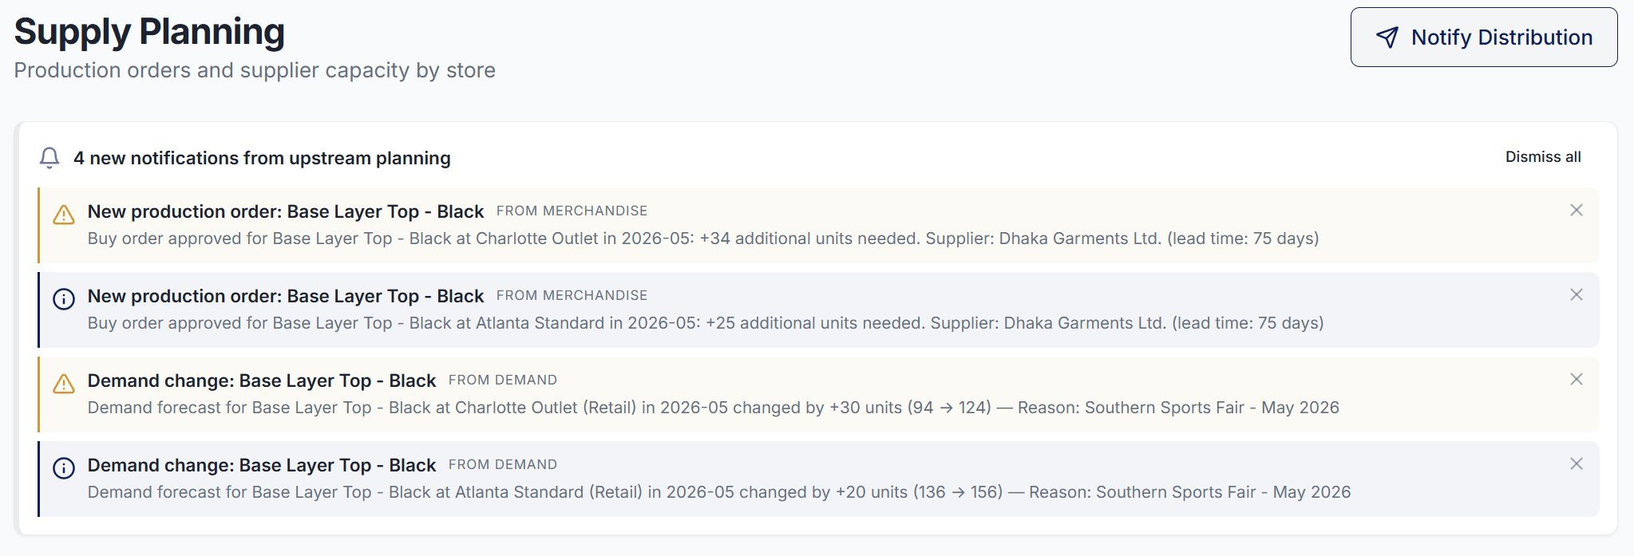Dismiss the Atlanta Standard production order notification
Screen dimensions: 1634x556
coord(1577,295)
